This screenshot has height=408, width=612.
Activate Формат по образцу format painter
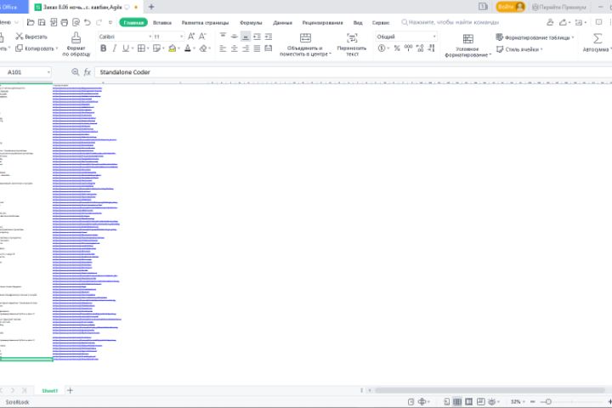[76, 44]
